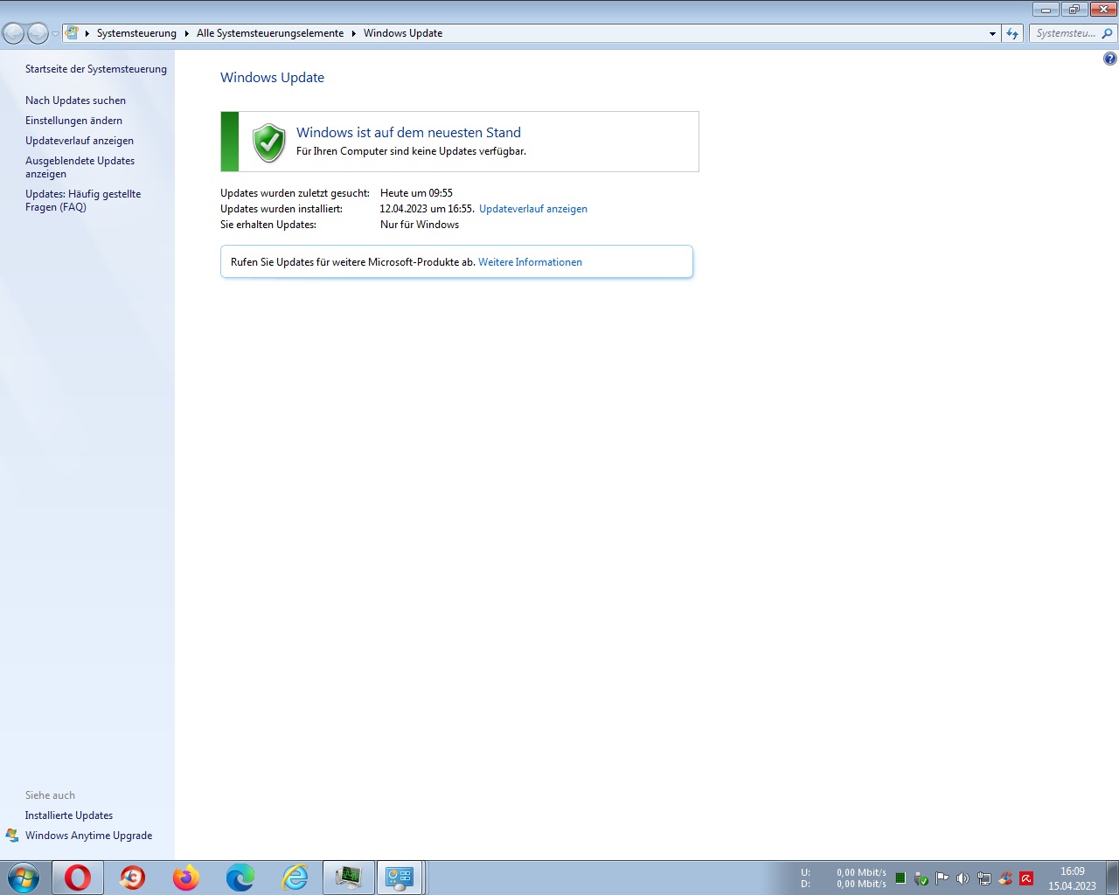Click the 'Windows ist auf dem neuesten Stand' heading
This screenshot has width=1119, height=895.
(x=408, y=133)
